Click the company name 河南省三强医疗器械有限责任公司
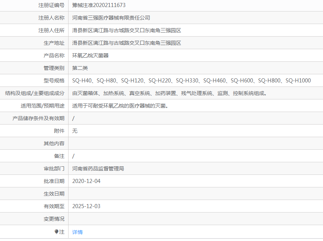 coord(111,18)
